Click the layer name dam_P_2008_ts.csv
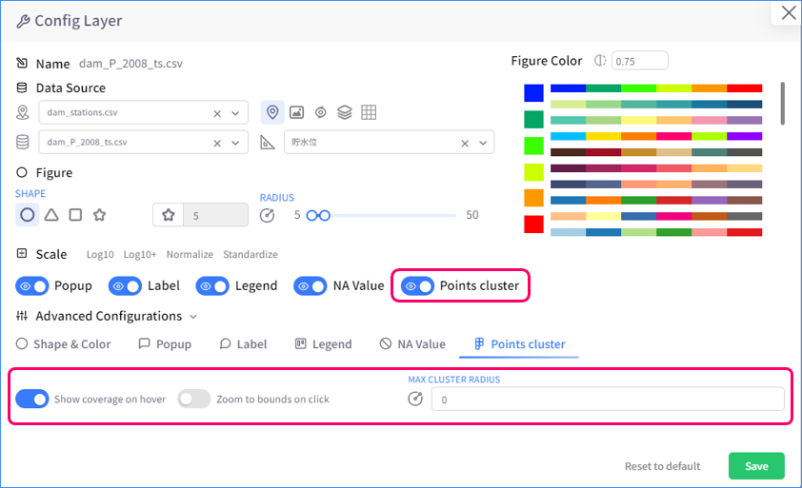The width and height of the screenshot is (802, 488). [x=130, y=64]
